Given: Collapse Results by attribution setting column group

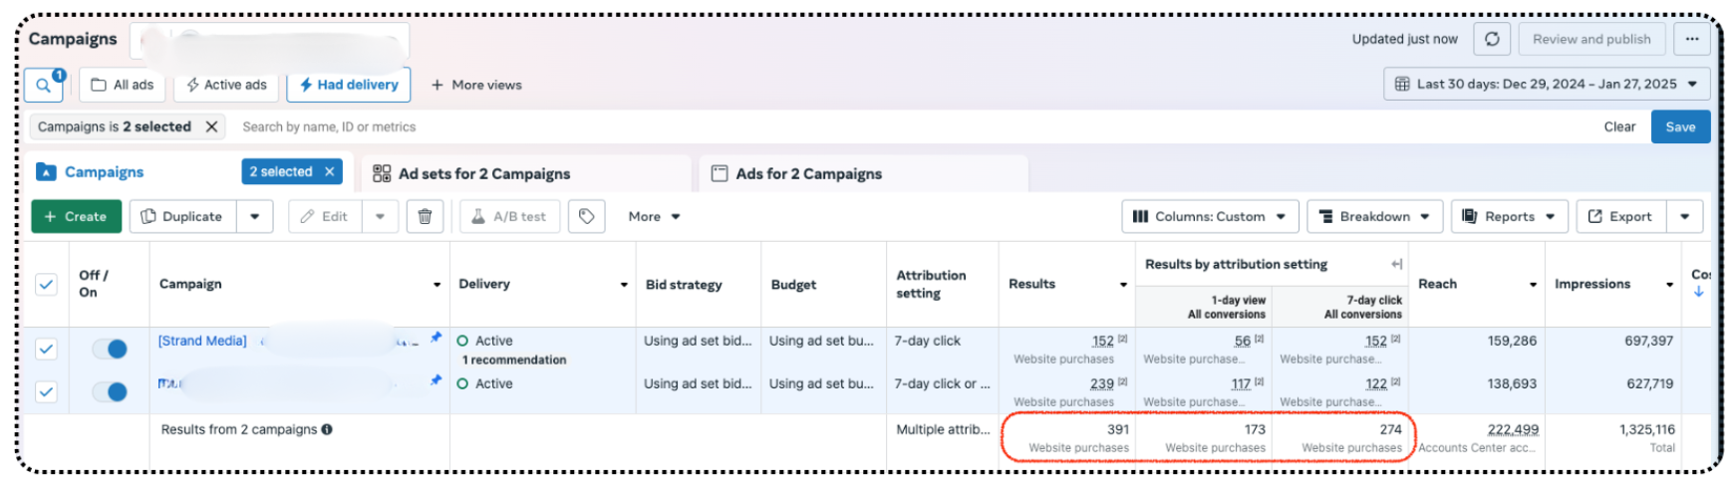Looking at the screenshot, I should 1396,264.
